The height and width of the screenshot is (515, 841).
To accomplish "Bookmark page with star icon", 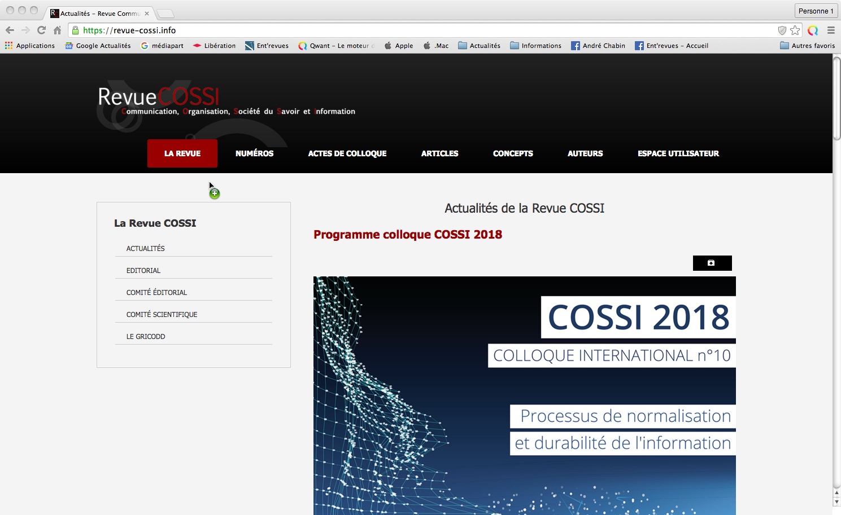I will click(x=795, y=30).
